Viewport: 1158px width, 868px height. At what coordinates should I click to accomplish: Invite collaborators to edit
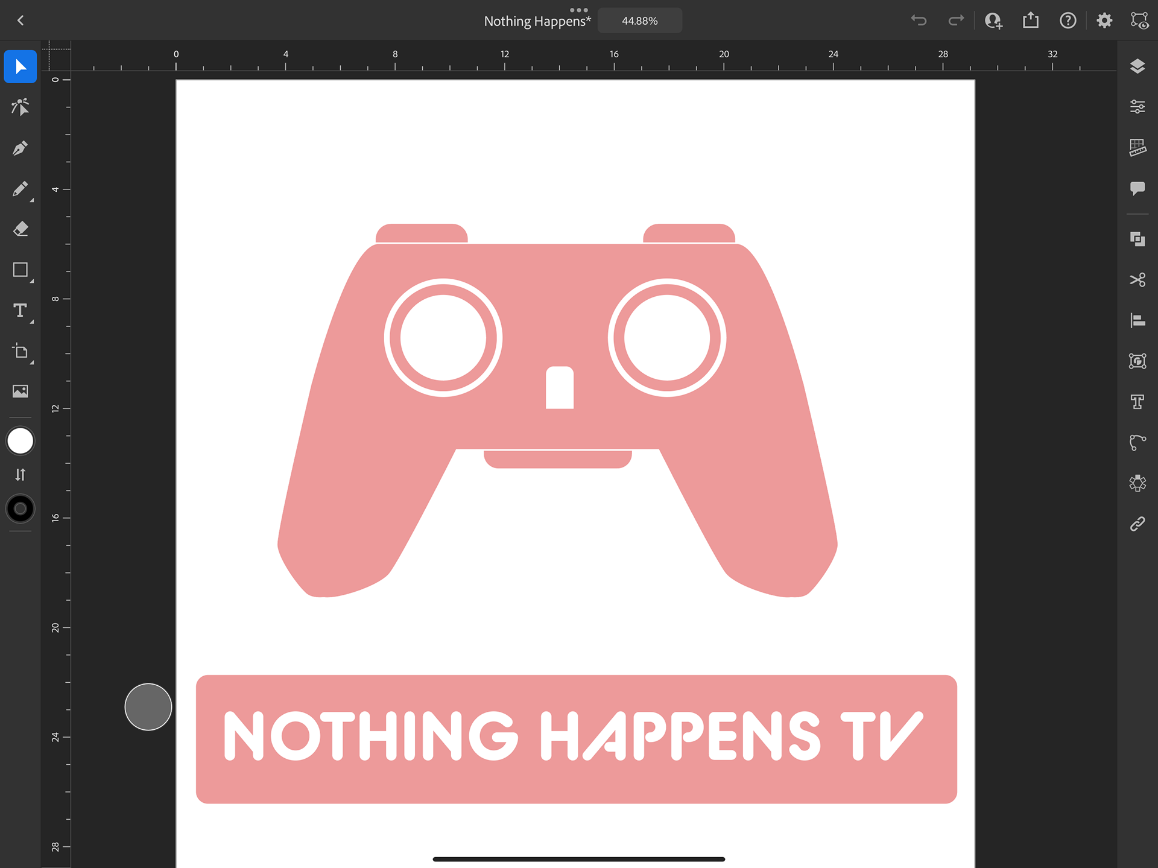[993, 21]
